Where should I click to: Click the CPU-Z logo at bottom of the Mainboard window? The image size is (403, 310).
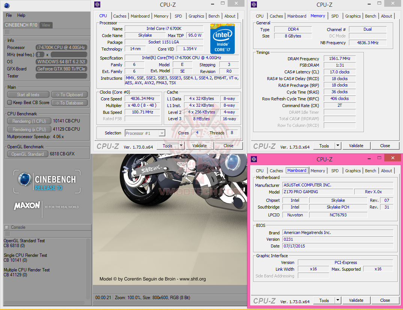pyautogui.click(x=264, y=300)
